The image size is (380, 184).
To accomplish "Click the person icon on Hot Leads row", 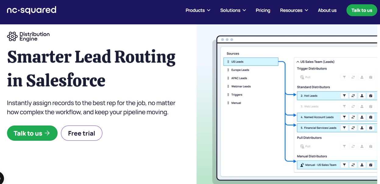I will coord(362,96).
